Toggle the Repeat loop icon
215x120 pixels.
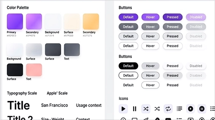pyautogui.click(x=168, y=109)
